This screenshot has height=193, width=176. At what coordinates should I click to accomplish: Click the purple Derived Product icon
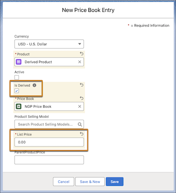18,62
